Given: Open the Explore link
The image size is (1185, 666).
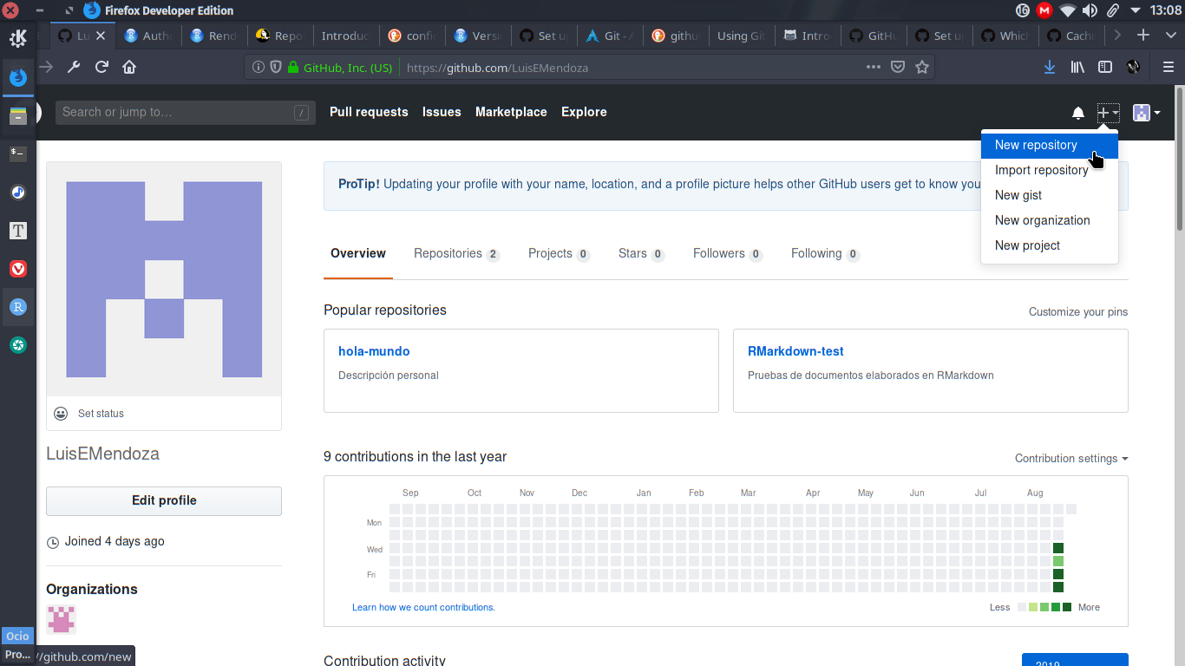Looking at the screenshot, I should click(x=584, y=112).
